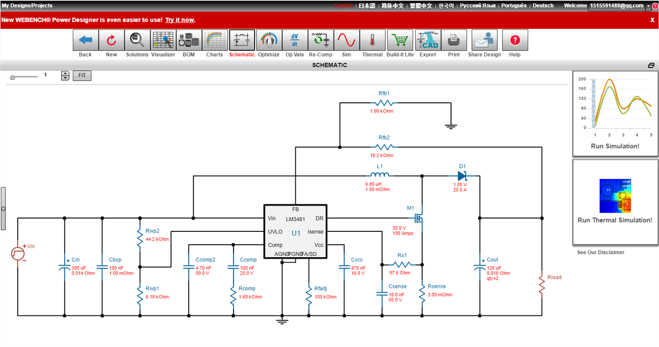Viewport: 659px width, 347px height.
Task: Open the Run Simulation thumbnail
Action: coord(615,114)
